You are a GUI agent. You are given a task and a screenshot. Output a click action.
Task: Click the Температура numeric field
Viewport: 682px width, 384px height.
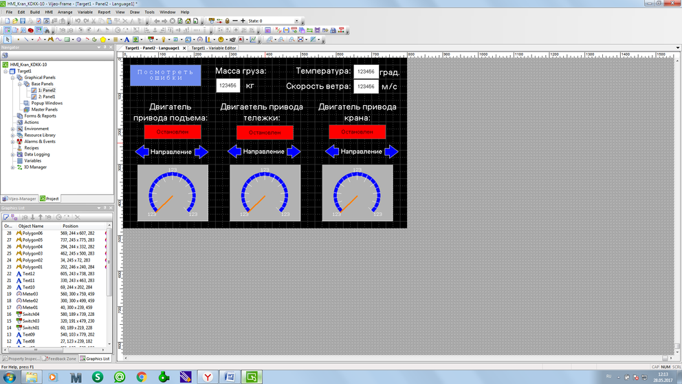[x=366, y=72]
